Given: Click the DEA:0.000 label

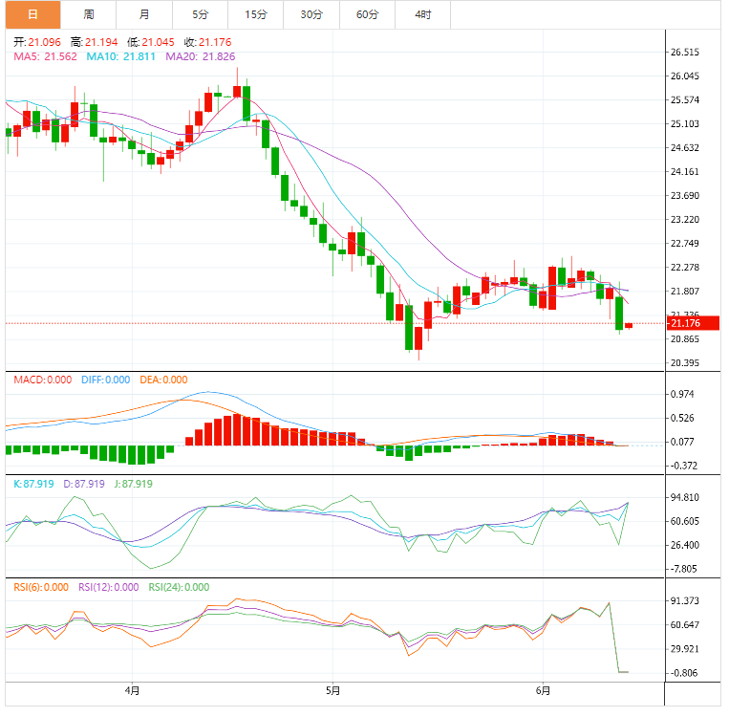Looking at the screenshot, I should click(x=163, y=380).
